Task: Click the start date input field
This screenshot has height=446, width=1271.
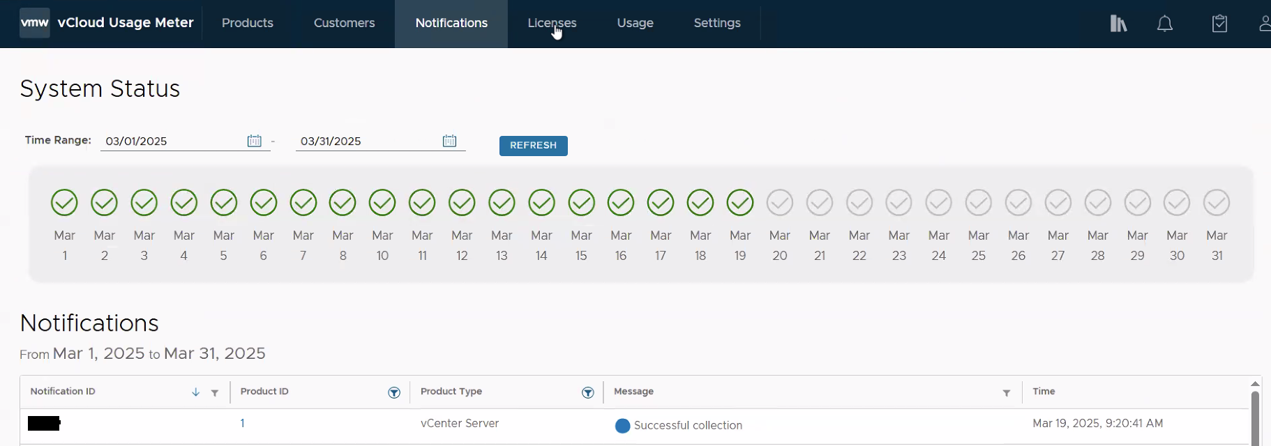Action: pos(171,141)
